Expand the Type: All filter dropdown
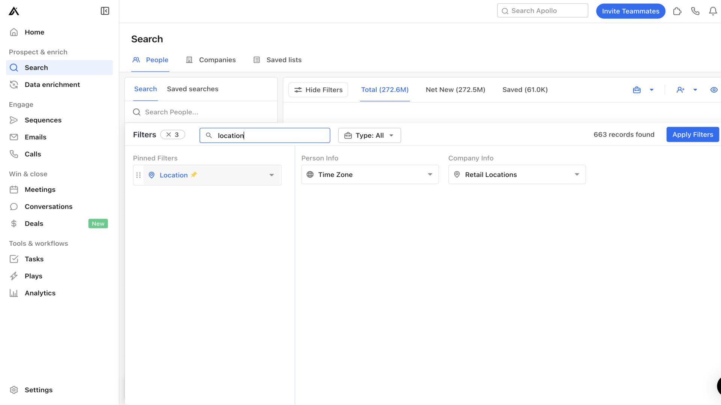This screenshot has height=405, width=721. point(369,135)
